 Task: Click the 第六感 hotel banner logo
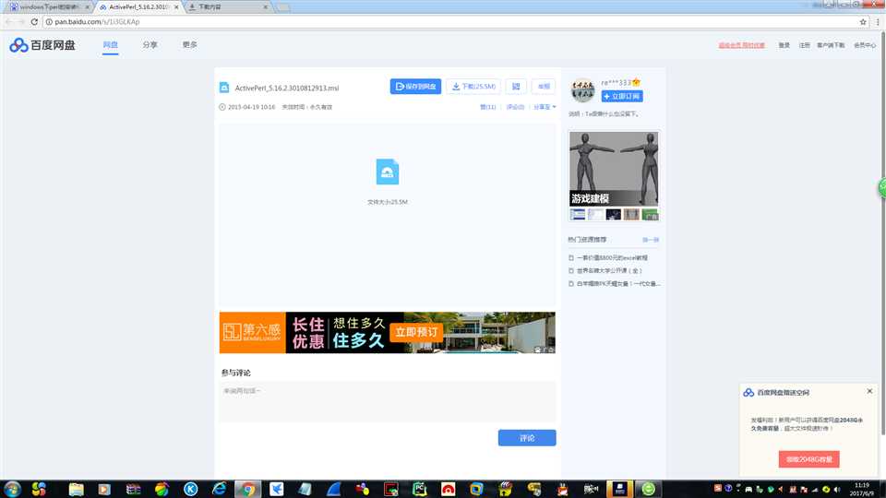[252, 333]
